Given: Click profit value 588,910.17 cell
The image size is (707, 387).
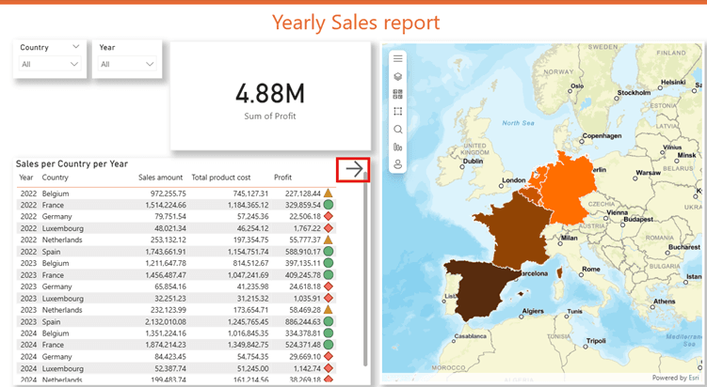Looking at the screenshot, I should click(x=302, y=252).
